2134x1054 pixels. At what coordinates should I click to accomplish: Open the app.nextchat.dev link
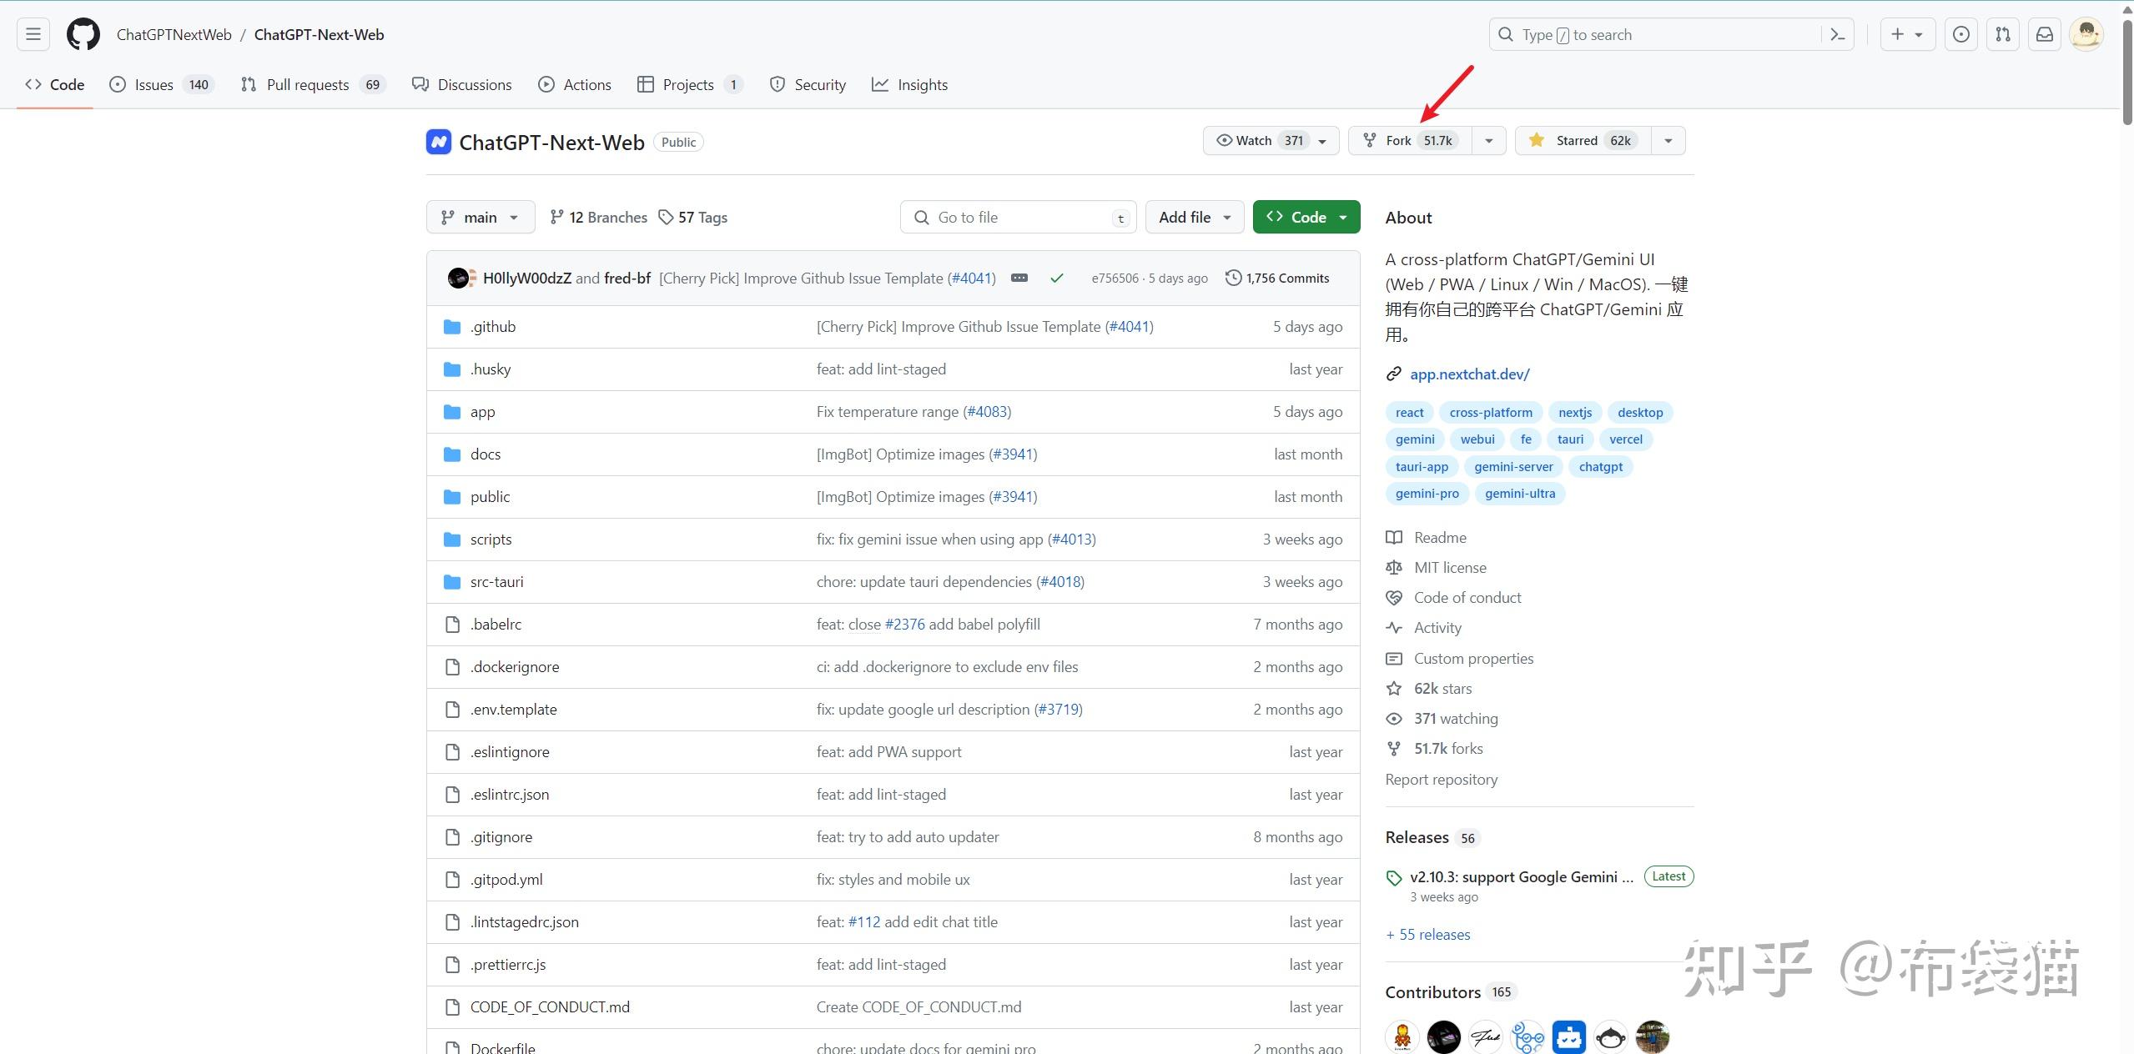tap(1469, 374)
